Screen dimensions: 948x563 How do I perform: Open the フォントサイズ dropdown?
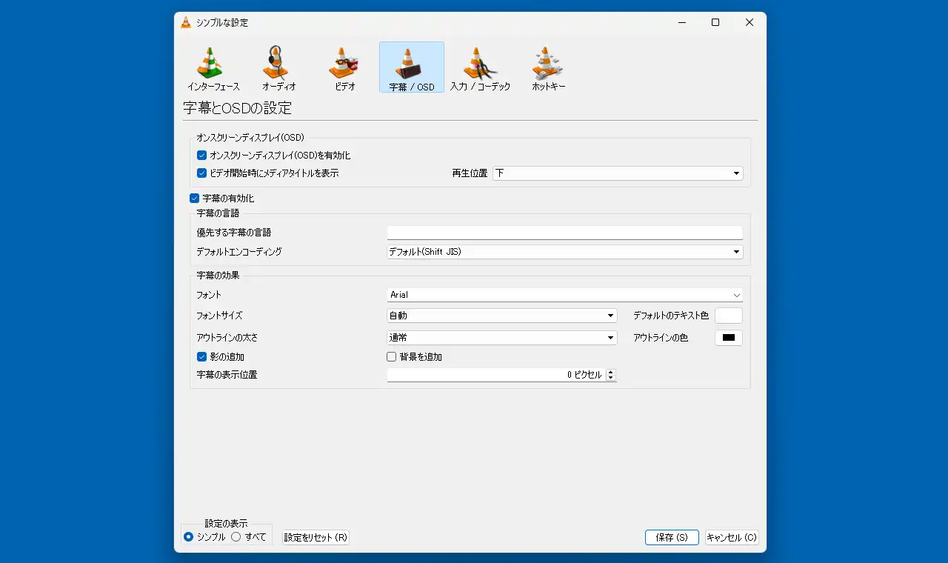point(502,316)
